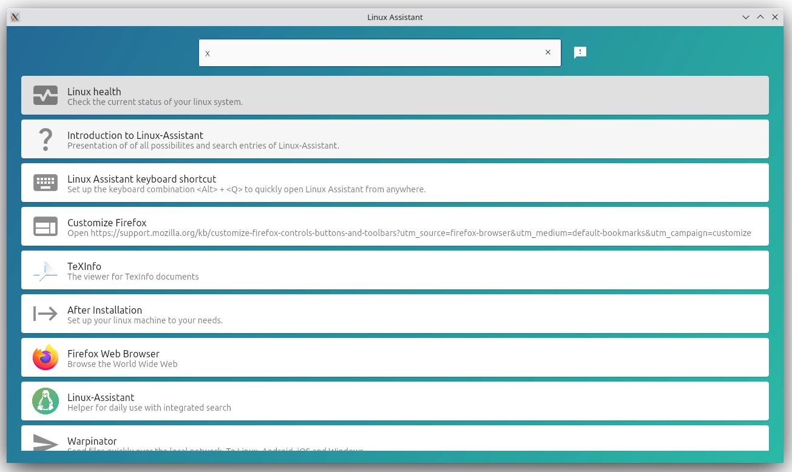Click the app icon in the title bar
792x472 pixels.
click(15, 17)
